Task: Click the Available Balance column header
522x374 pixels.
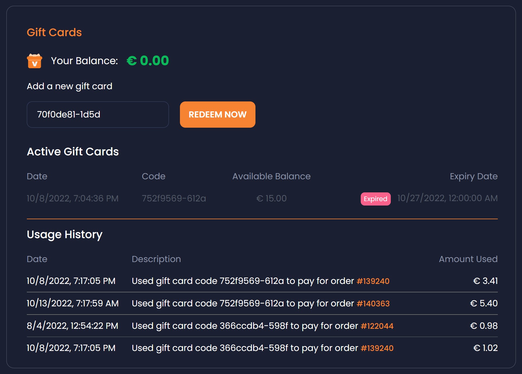Action: 271,176
